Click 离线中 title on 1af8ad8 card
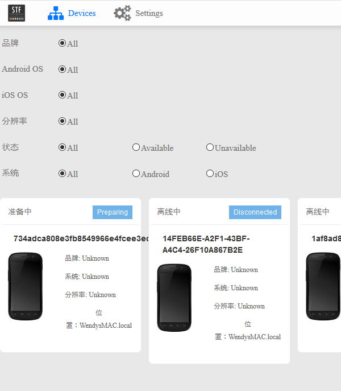341x391 pixels. tap(318, 212)
